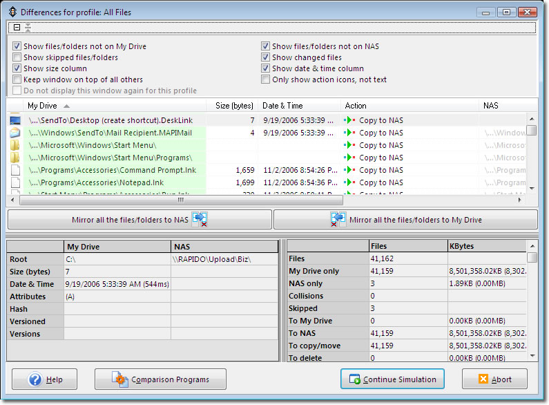The image size is (549, 405).
Task: Select the Desktop (create shortcut).DeskLink path
Action: coord(110,120)
